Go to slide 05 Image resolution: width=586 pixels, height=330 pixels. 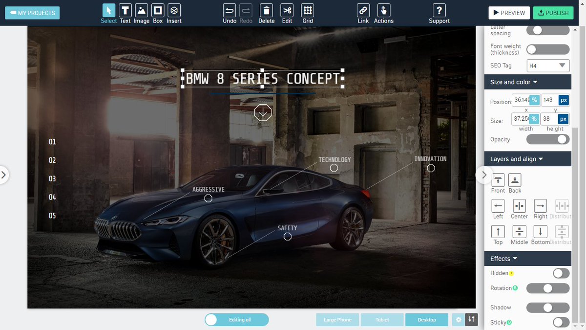[x=52, y=216]
